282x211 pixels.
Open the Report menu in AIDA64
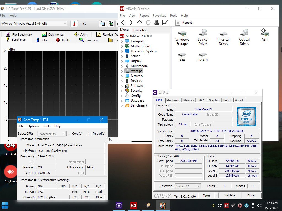pos(144,16)
